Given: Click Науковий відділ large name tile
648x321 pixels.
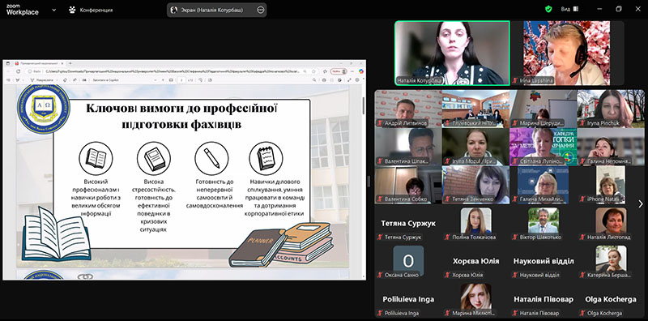Looking at the screenshot, I should click(543, 261).
